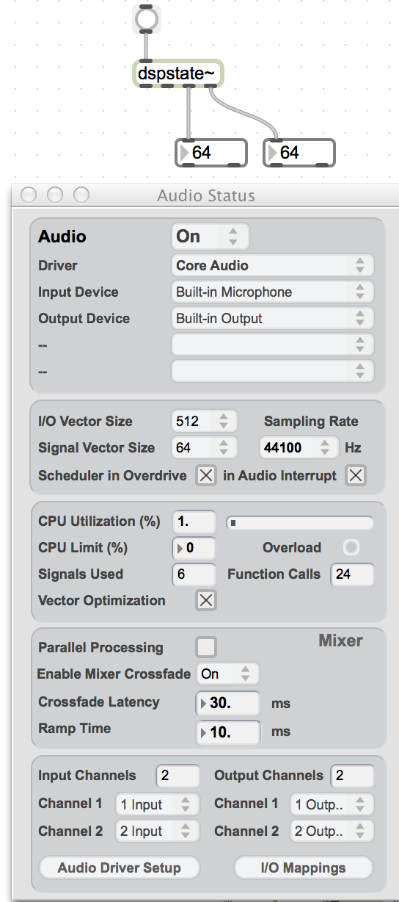Click the Crossfade Latency number box triangle

pyautogui.click(x=203, y=703)
